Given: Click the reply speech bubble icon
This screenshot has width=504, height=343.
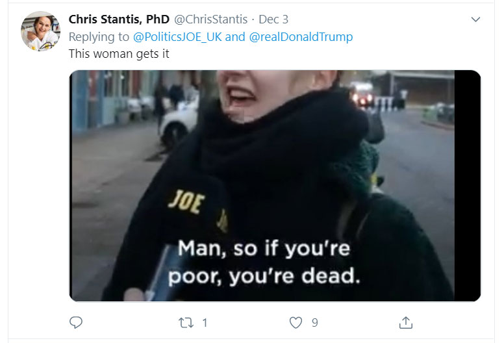Looking at the screenshot, I should click(76, 322).
